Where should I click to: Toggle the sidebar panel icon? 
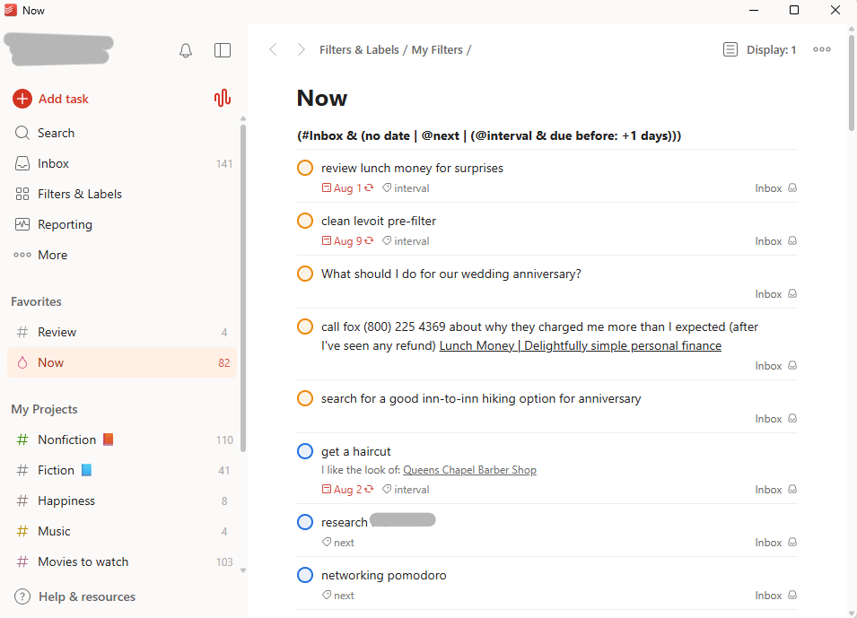coord(223,50)
